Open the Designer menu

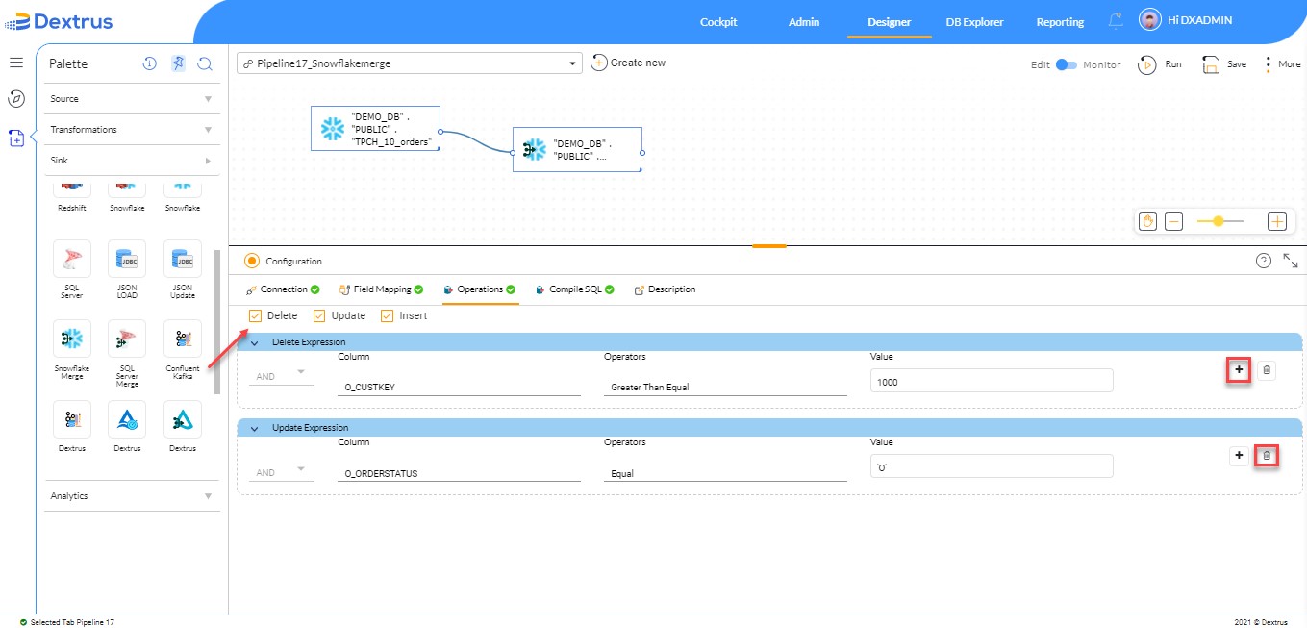[889, 22]
